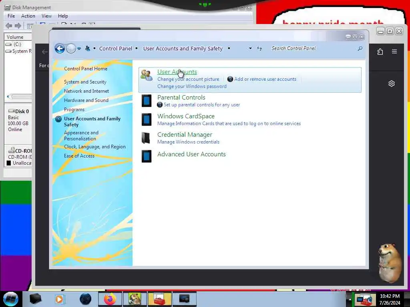Image resolution: width=410 pixels, height=307 pixels.
Task: Select (C:) volume in Disk Management
Action: [17, 44]
